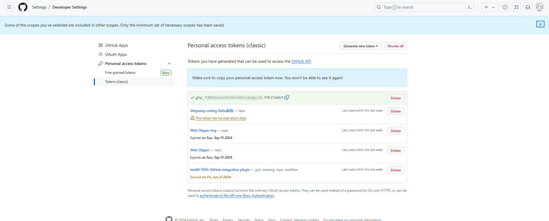Open the Shiguang-coding Qeho token

[x=212, y=111]
